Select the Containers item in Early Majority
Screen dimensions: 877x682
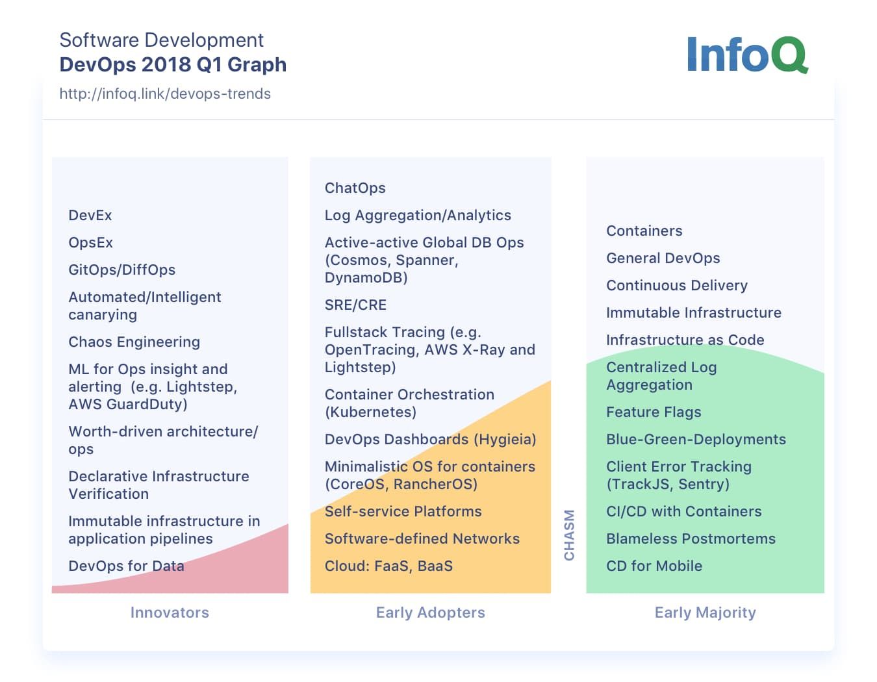644,231
